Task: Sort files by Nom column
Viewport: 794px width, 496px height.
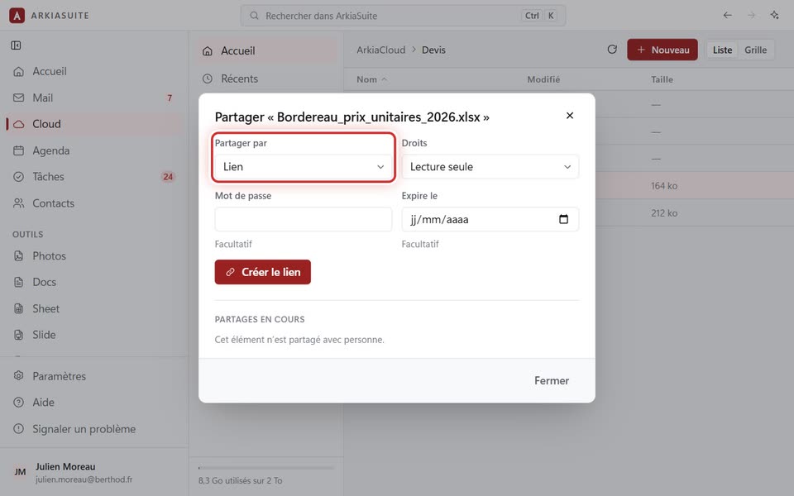Action: click(x=371, y=79)
